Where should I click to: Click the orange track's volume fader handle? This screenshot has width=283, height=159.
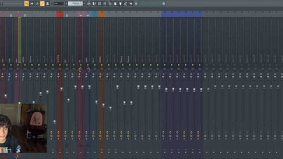pyautogui.click(x=103, y=105)
